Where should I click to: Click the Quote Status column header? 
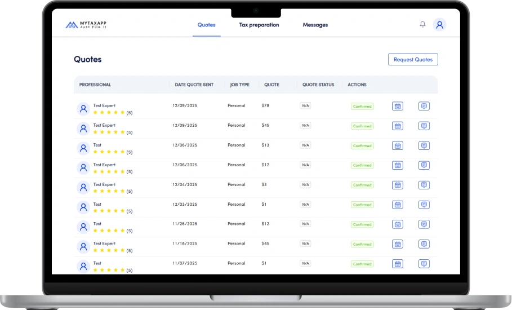point(318,85)
